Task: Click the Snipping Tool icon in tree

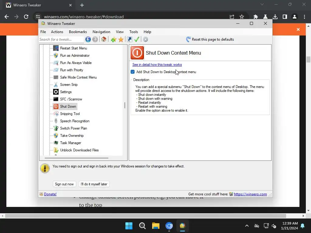Action: 56,114
